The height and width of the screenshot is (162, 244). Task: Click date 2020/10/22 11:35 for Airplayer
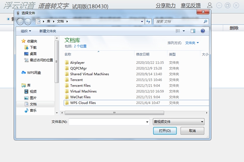[150, 62]
